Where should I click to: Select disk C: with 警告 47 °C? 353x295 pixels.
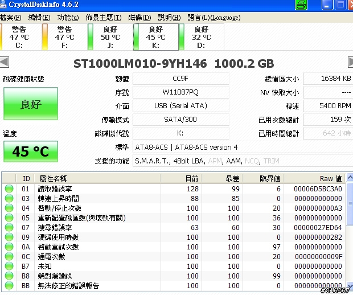tap(19, 37)
